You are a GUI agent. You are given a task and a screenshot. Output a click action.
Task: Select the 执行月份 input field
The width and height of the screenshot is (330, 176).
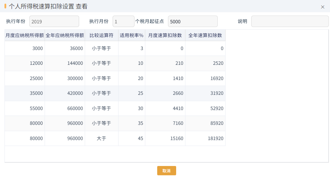(123, 21)
